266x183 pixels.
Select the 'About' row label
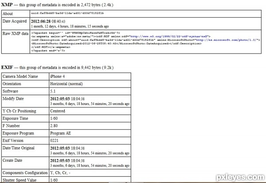pos(8,14)
